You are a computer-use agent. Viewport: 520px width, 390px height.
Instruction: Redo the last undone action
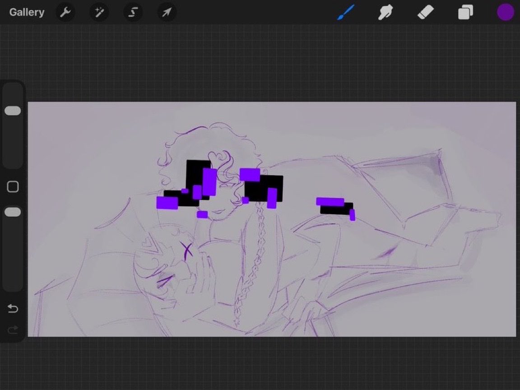pyautogui.click(x=13, y=330)
